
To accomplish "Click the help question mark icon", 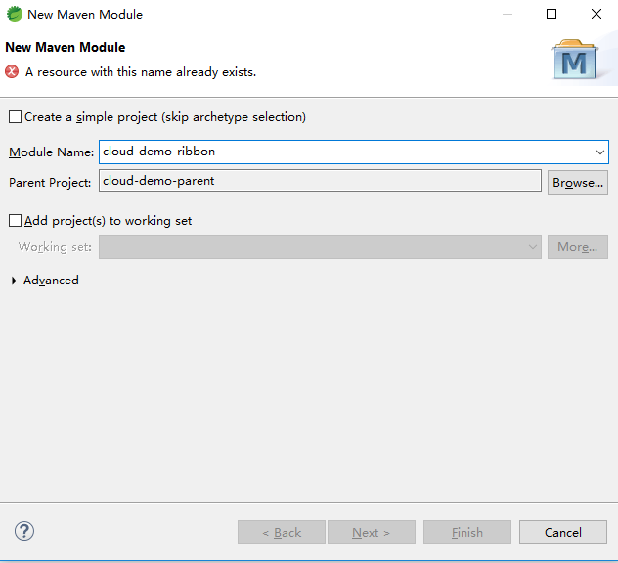I will pos(24,531).
